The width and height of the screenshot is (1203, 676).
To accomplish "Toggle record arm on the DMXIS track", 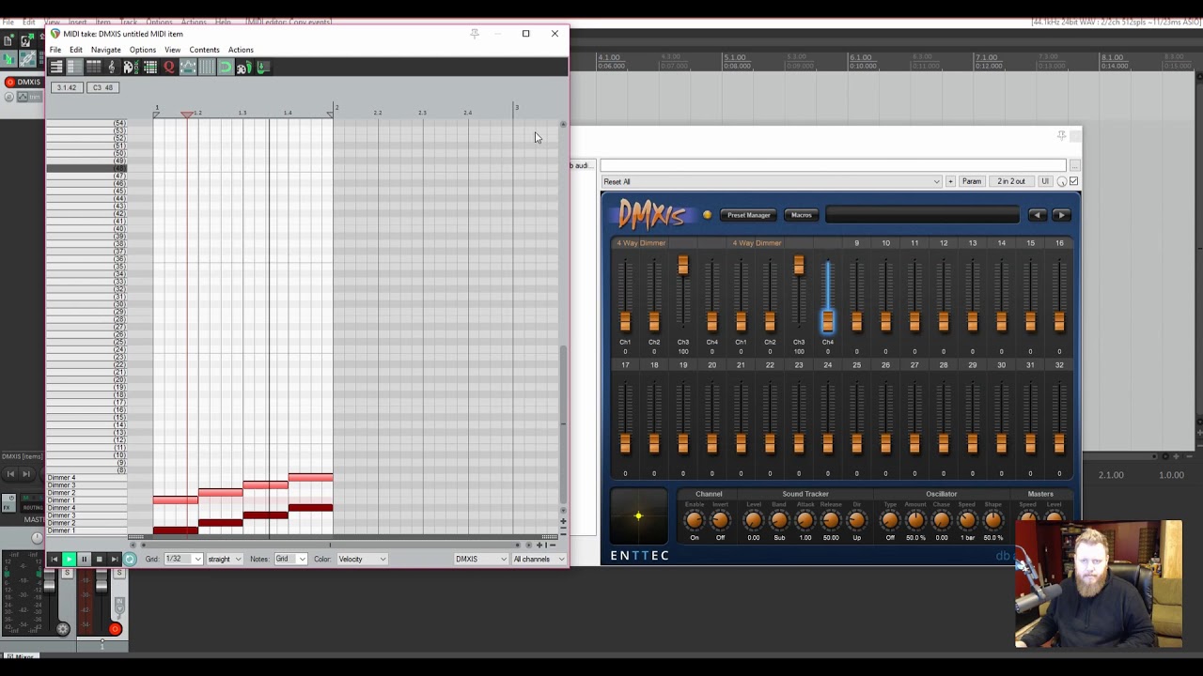I will [10, 82].
